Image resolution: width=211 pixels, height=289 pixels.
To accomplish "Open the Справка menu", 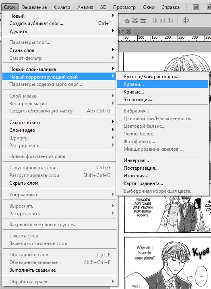I will [x=170, y=7].
